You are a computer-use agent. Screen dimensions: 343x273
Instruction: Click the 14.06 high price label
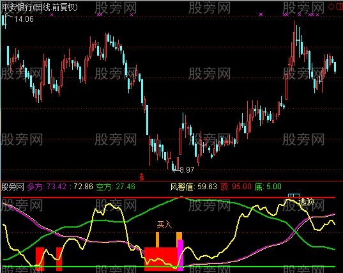pyautogui.click(x=24, y=19)
